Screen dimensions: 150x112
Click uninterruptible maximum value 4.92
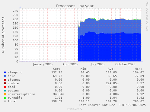point(140,94)
